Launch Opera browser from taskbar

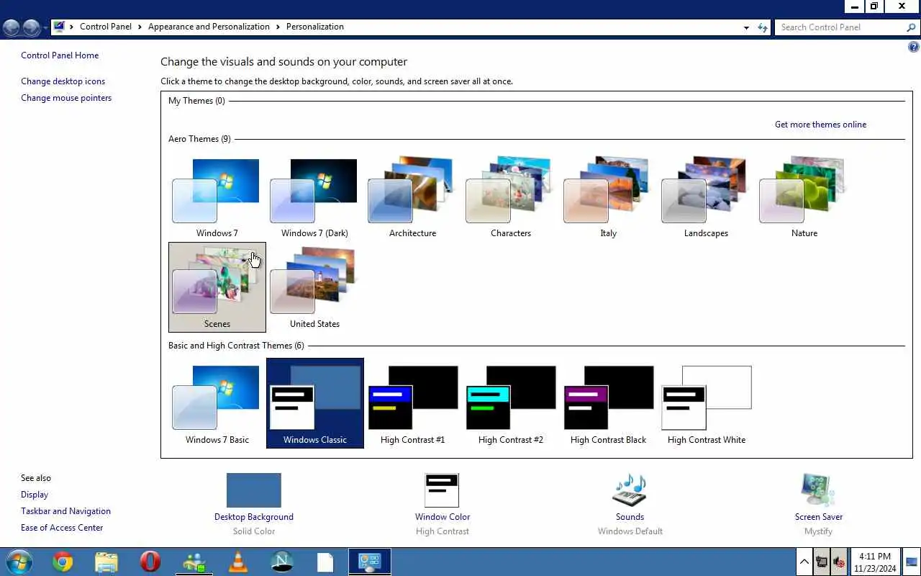[x=150, y=562]
